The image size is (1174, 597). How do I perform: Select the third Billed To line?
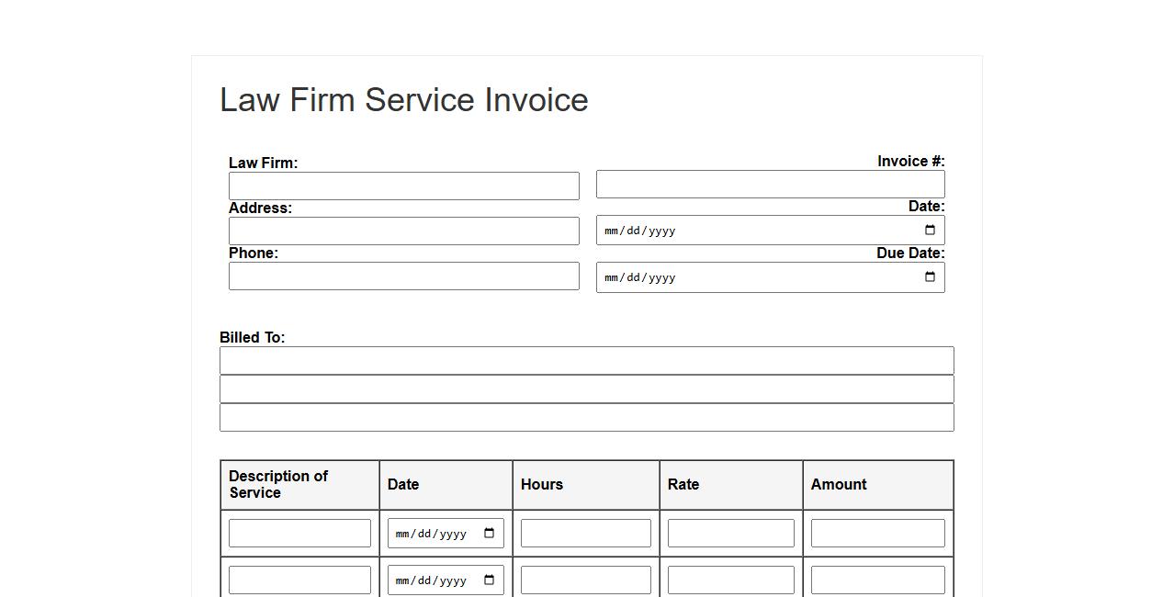(x=586, y=417)
